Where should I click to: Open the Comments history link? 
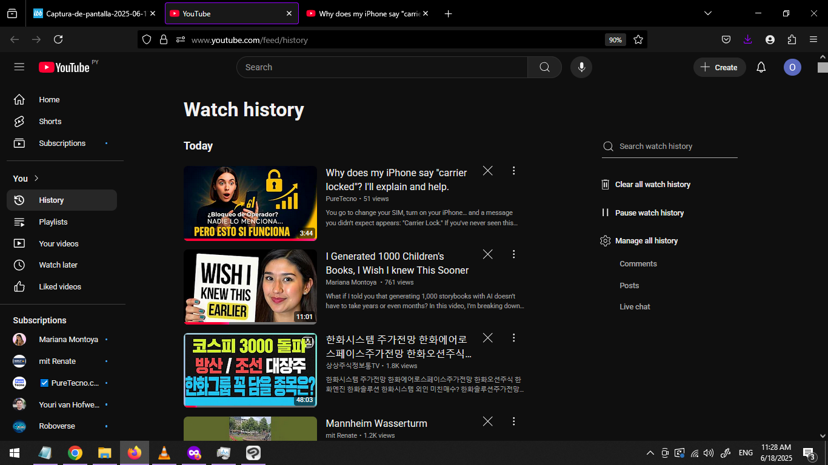coord(638,264)
